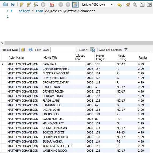
Task: Save the script to file
Action: [x=13, y=4]
